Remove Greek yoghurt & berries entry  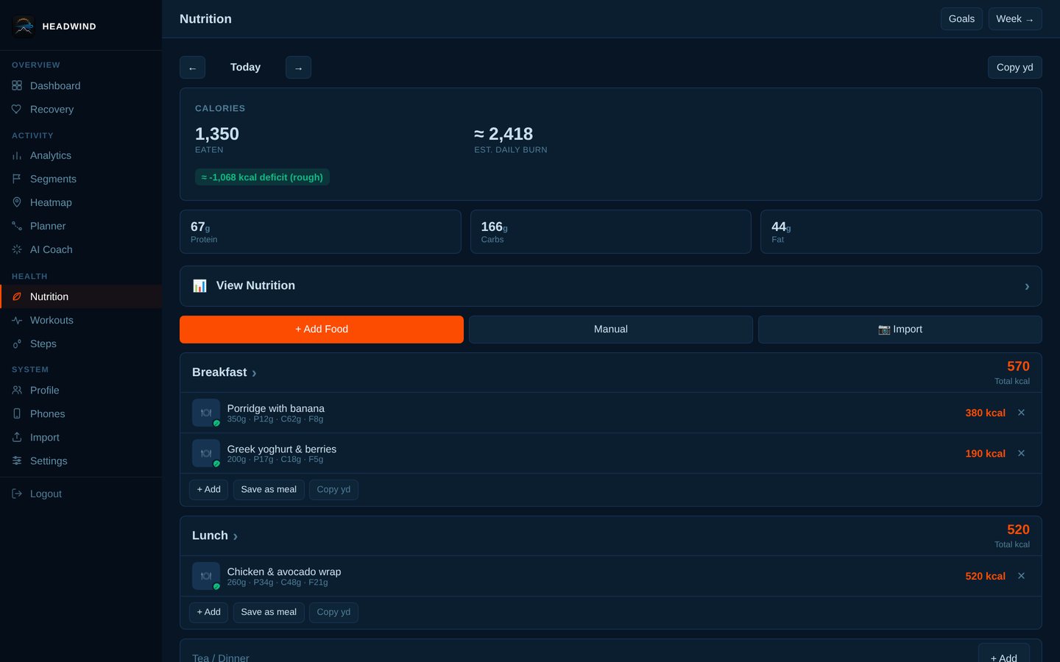pyautogui.click(x=1021, y=454)
